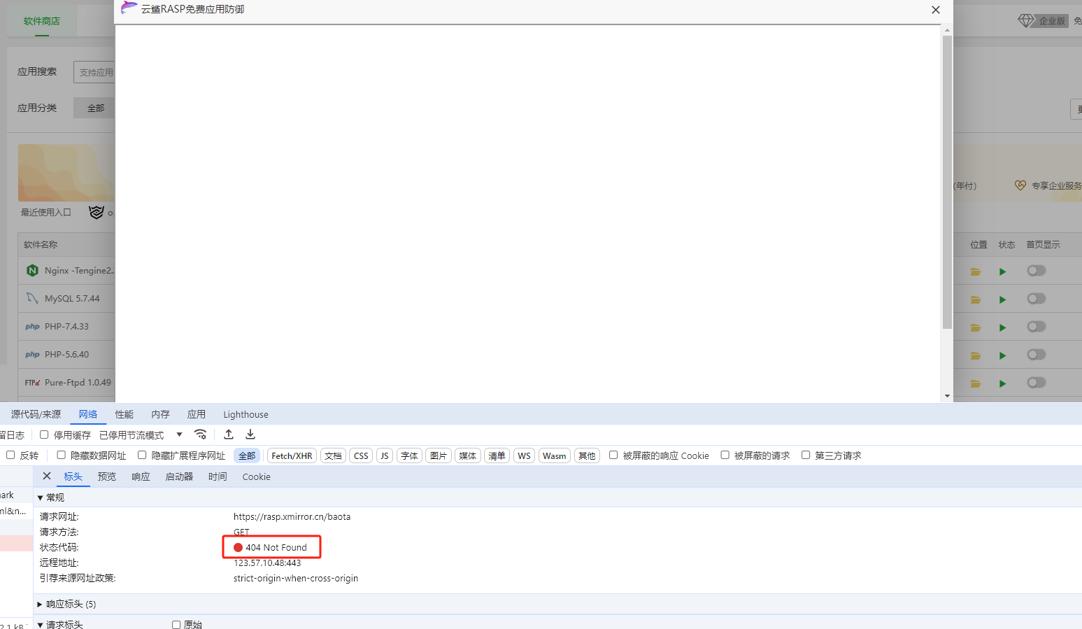This screenshot has width=1082, height=629.
Task: Click the network conditions wifi icon
Action: (200, 434)
